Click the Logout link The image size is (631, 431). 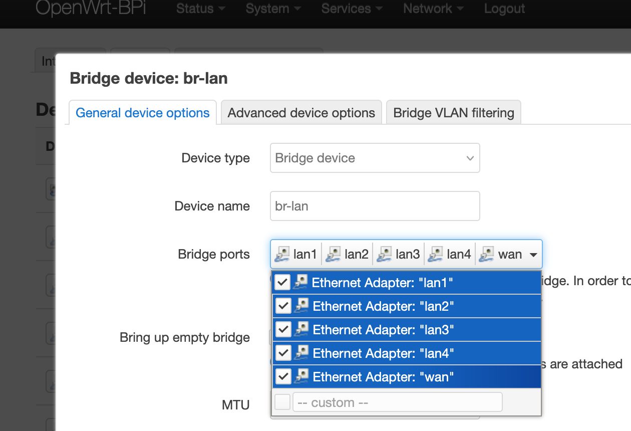click(504, 9)
